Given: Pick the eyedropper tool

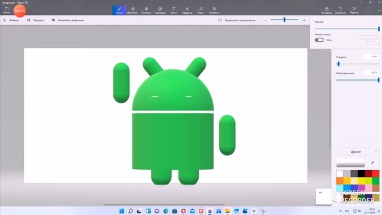Looking at the screenshot, I should (x=372, y=163).
